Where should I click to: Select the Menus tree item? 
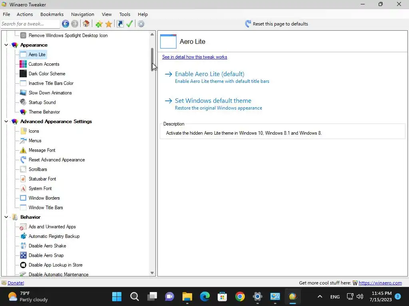point(35,141)
